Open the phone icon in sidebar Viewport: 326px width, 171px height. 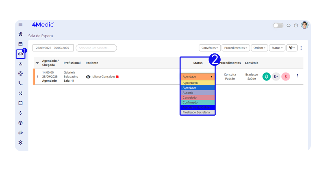21,83
